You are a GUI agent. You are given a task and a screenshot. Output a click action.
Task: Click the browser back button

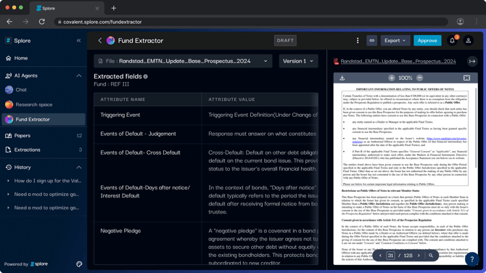[9, 22]
